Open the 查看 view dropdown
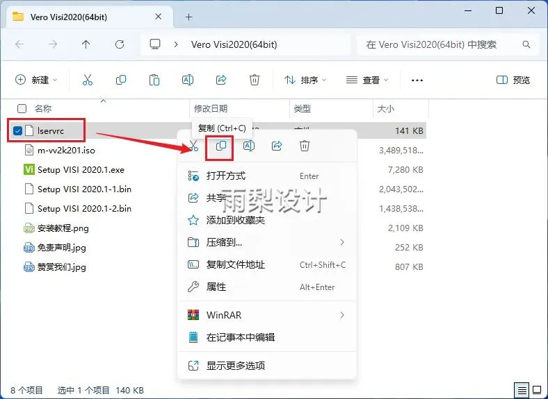548x399 pixels. click(367, 80)
